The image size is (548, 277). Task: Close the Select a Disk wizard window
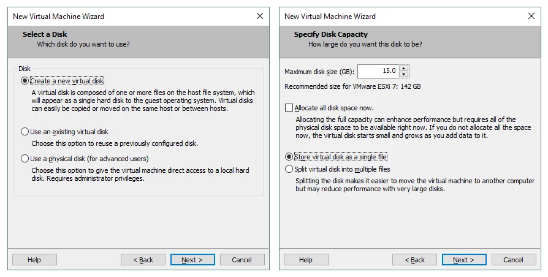(260, 16)
